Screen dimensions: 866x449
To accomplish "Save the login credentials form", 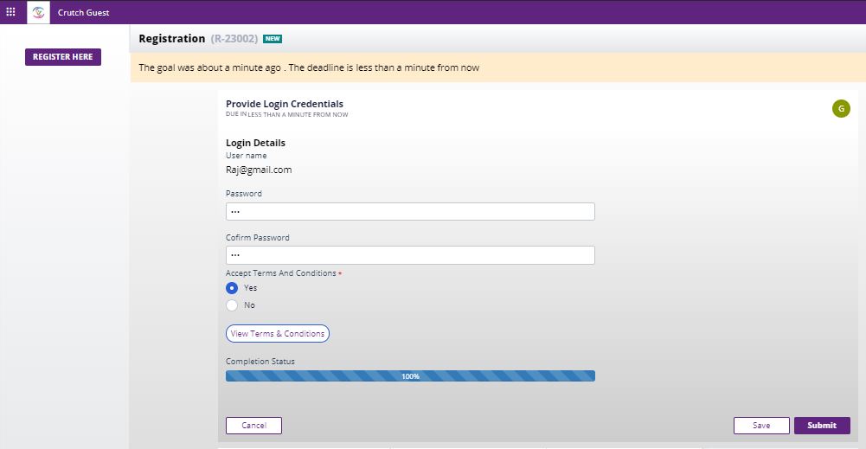I will click(761, 426).
